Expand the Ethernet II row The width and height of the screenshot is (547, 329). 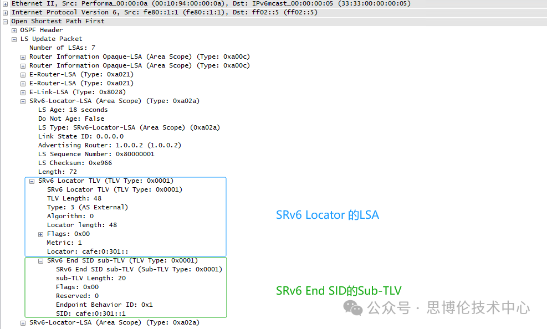click(x=5, y=3)
